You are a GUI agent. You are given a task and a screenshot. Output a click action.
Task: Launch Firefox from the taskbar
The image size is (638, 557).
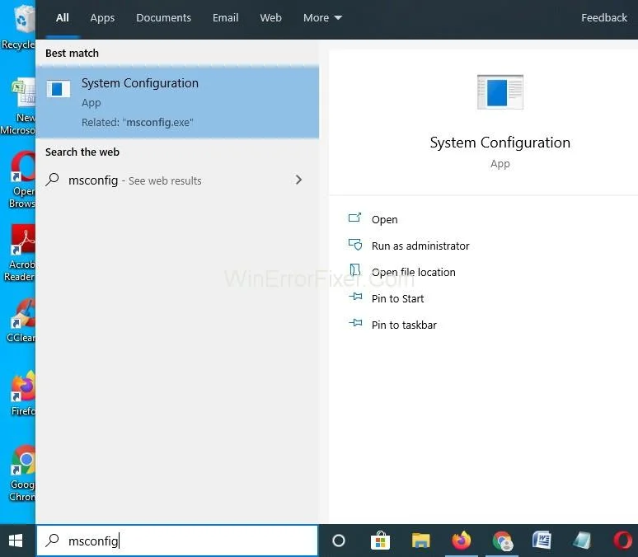coord(462,541)
